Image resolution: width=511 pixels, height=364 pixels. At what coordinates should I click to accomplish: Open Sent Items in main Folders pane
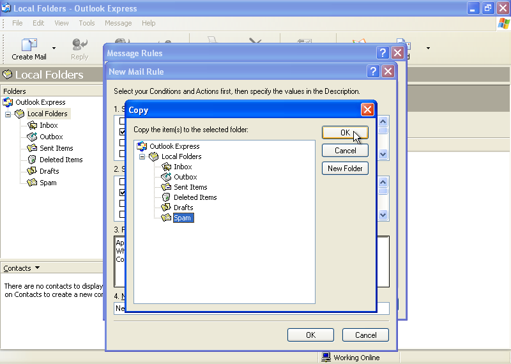click(x=56, y=148)
